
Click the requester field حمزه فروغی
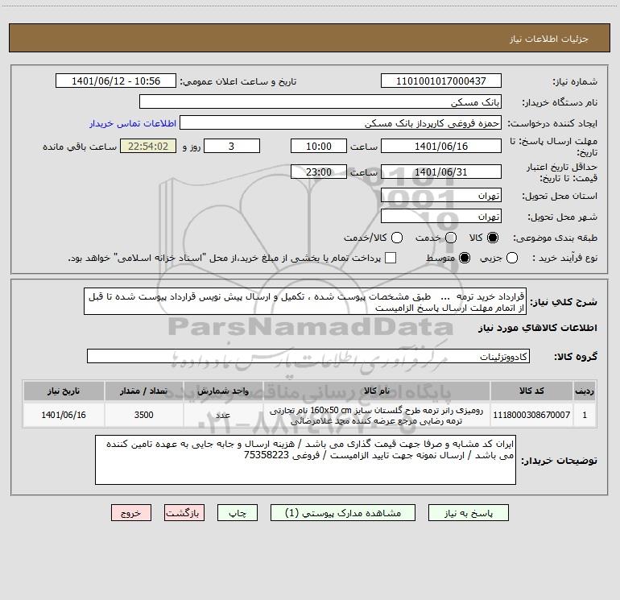click(341, 123)
